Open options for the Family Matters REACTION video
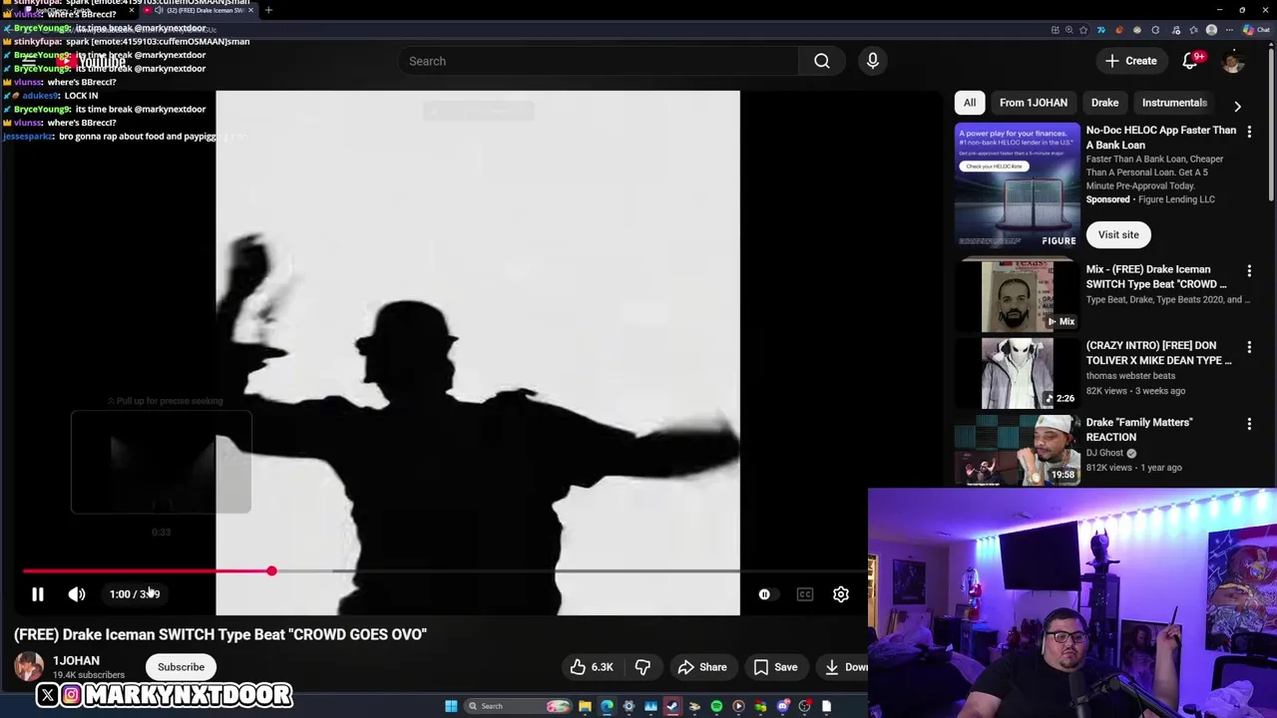1277x718 pixels. (x=1249, y=424)
